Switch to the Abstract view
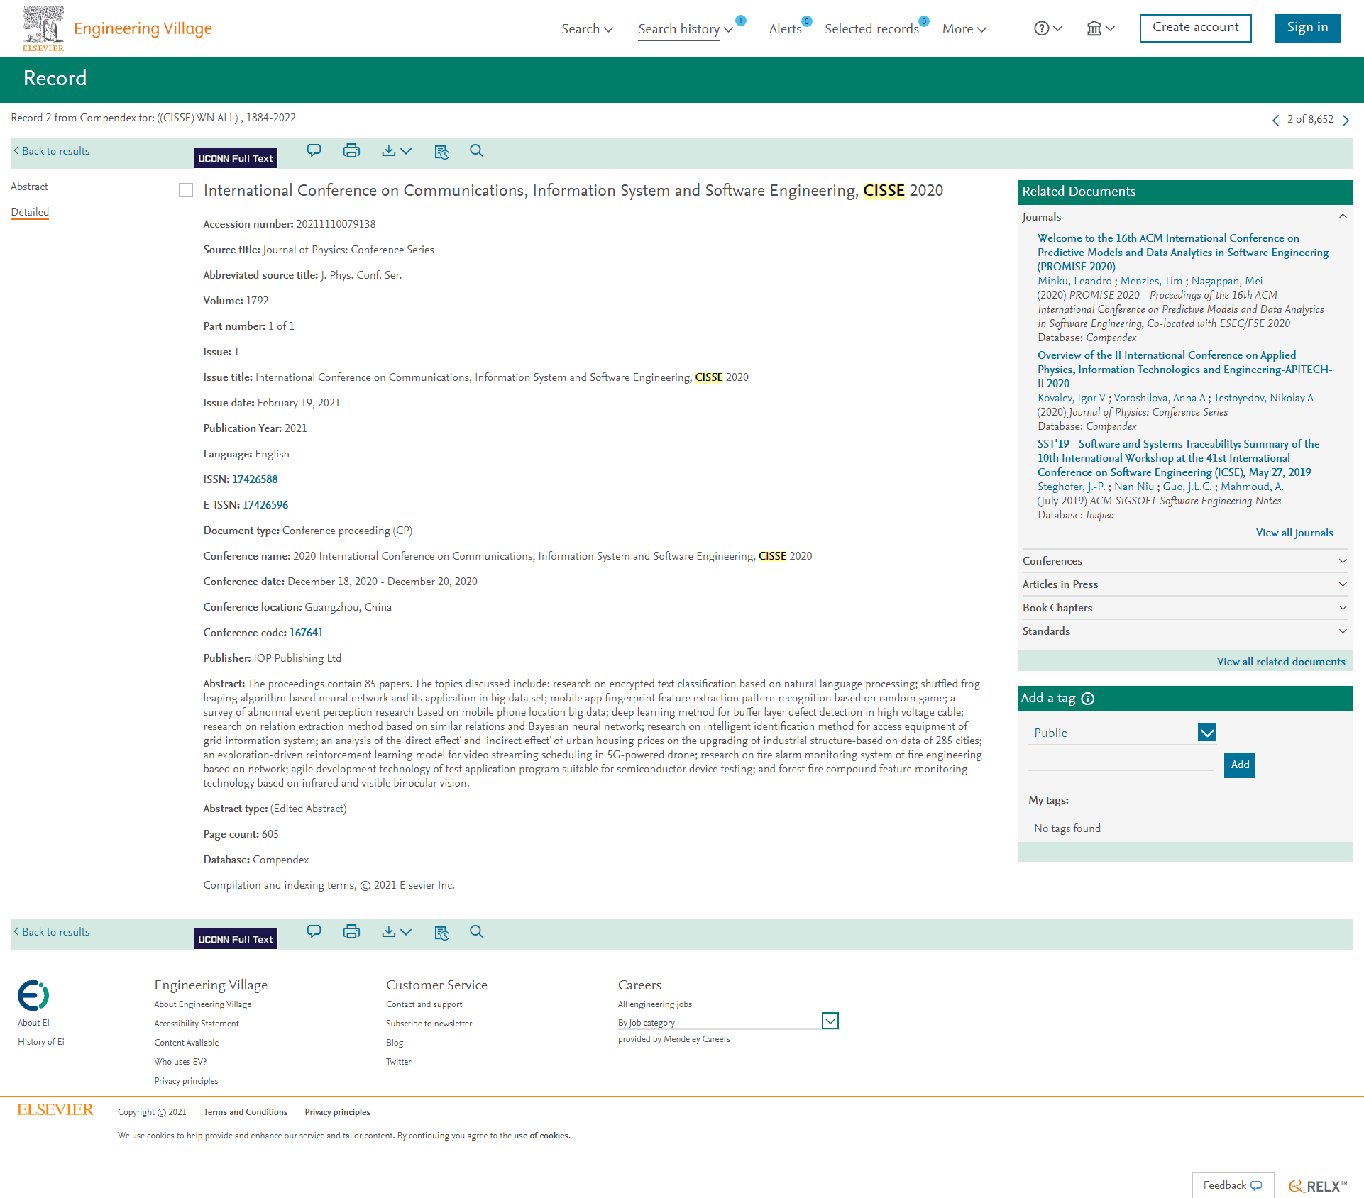Viewport: 1364px width, 1198px height. (x=29, y=187)
